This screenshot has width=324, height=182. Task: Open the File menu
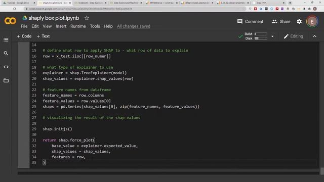pyautogui.click(x=24, y=26)
